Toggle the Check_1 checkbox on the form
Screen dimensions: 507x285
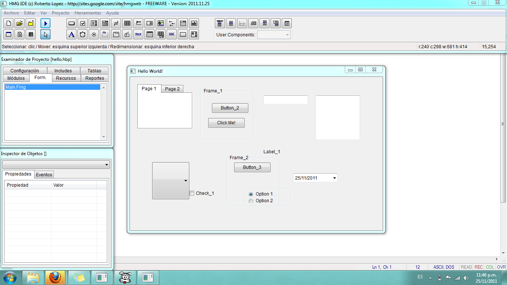192,193
